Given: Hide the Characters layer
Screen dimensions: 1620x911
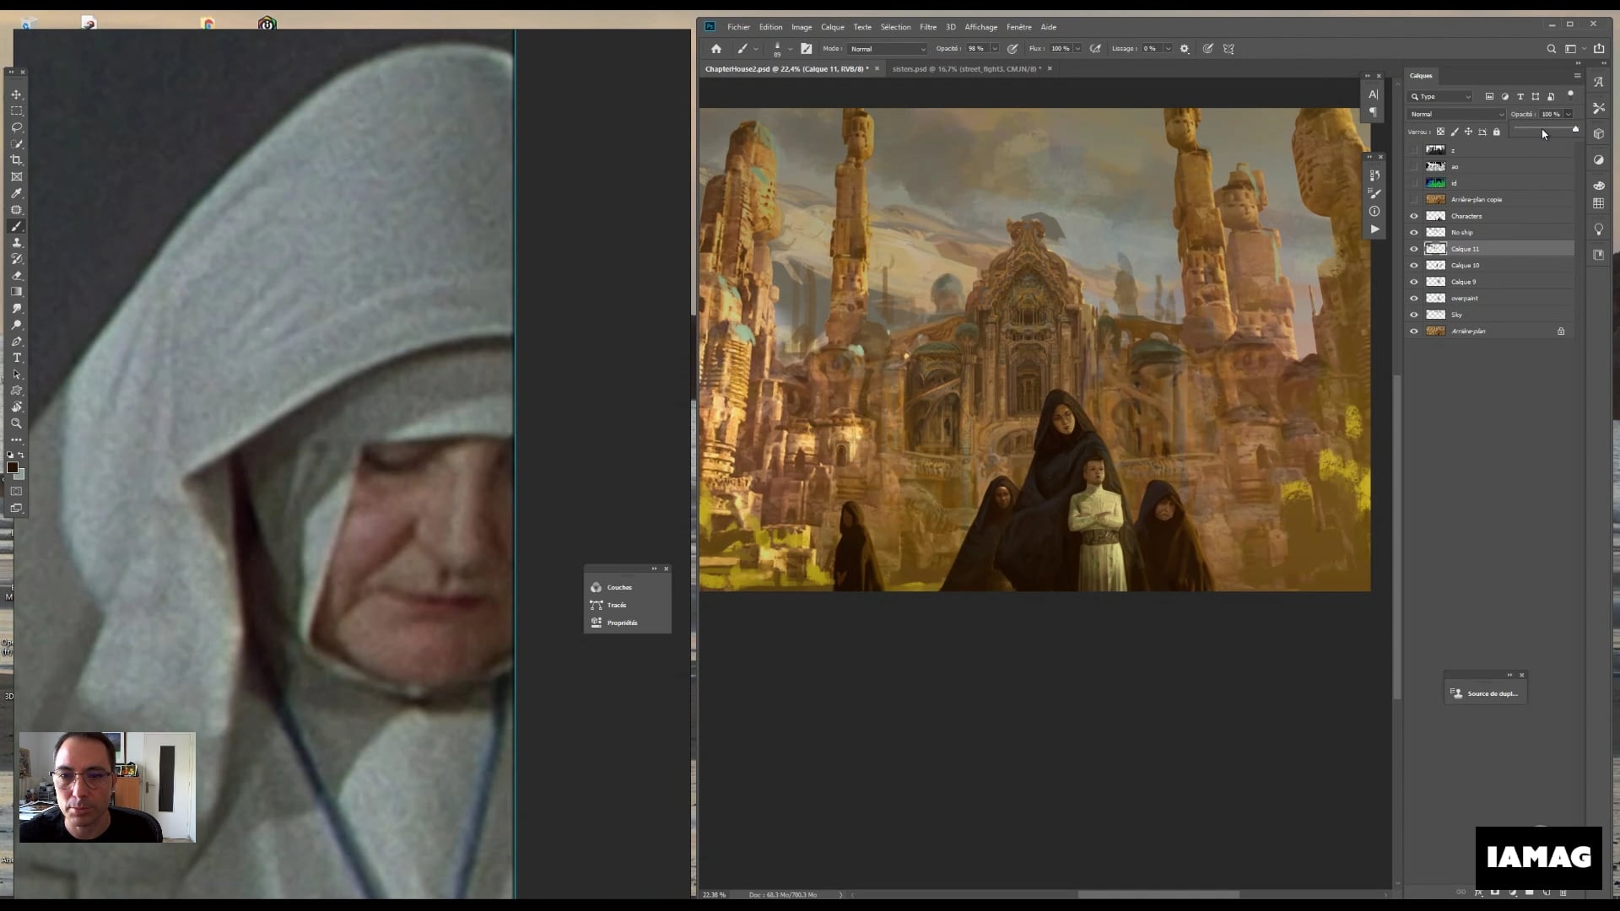Looking at the screenshot, I should click(x=1414, y=216).
